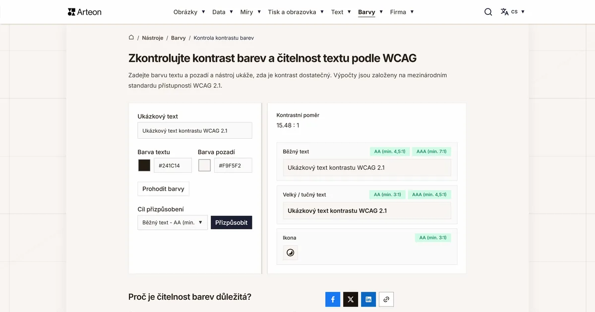Click the contrast icon preview in Ikona section
The width and height of the screenshot is (595, 312).
(x=291, y=253)
